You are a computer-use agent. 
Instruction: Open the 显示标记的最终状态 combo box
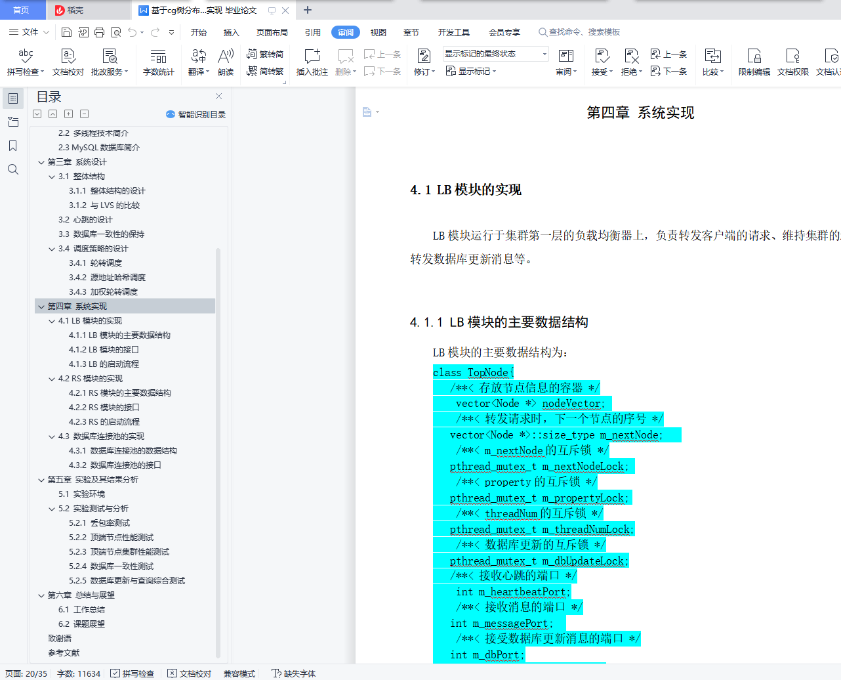click(495, 54)
